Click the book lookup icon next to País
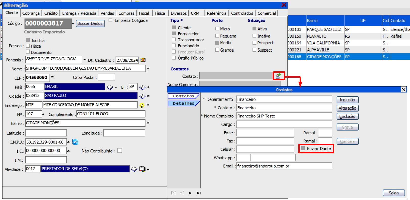Image resolution: width=410 pixels, height=200 pixels. (x=110, y=87)
